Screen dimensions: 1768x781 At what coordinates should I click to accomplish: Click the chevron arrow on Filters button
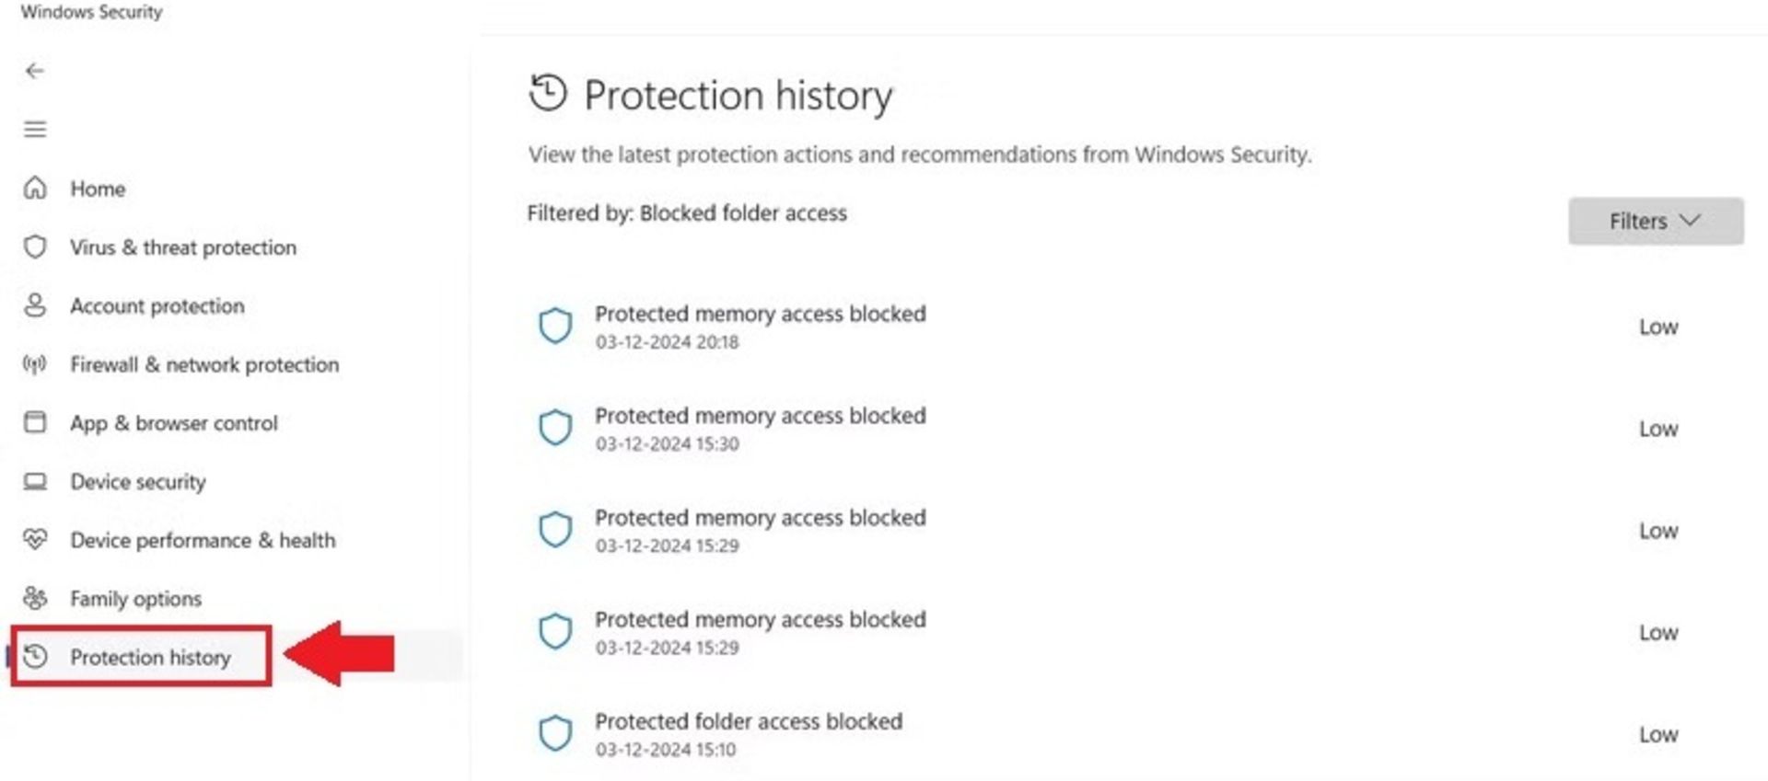click(x=1690, y=221)
